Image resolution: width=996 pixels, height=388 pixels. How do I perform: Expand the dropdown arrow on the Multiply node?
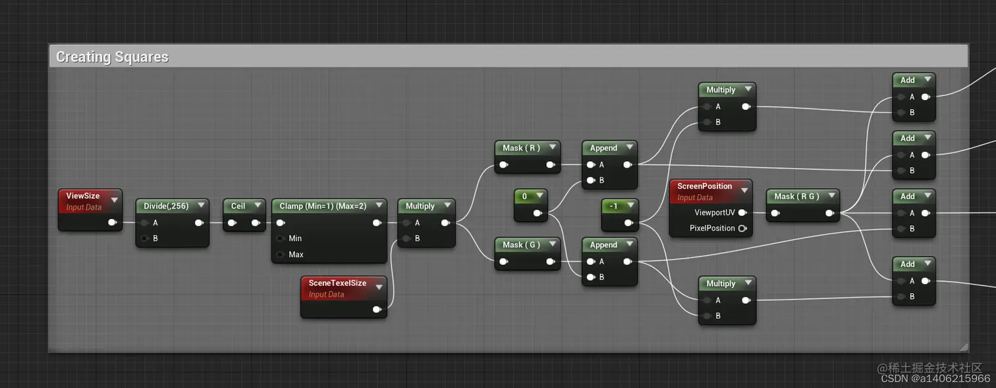click(x=449, y=205)
